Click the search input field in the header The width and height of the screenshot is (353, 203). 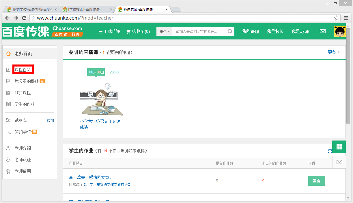coord(199,31)
